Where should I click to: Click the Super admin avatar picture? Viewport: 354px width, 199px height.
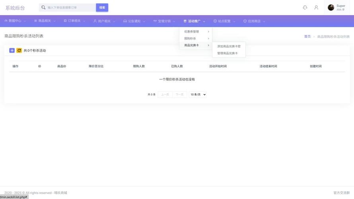pos(331,8)
